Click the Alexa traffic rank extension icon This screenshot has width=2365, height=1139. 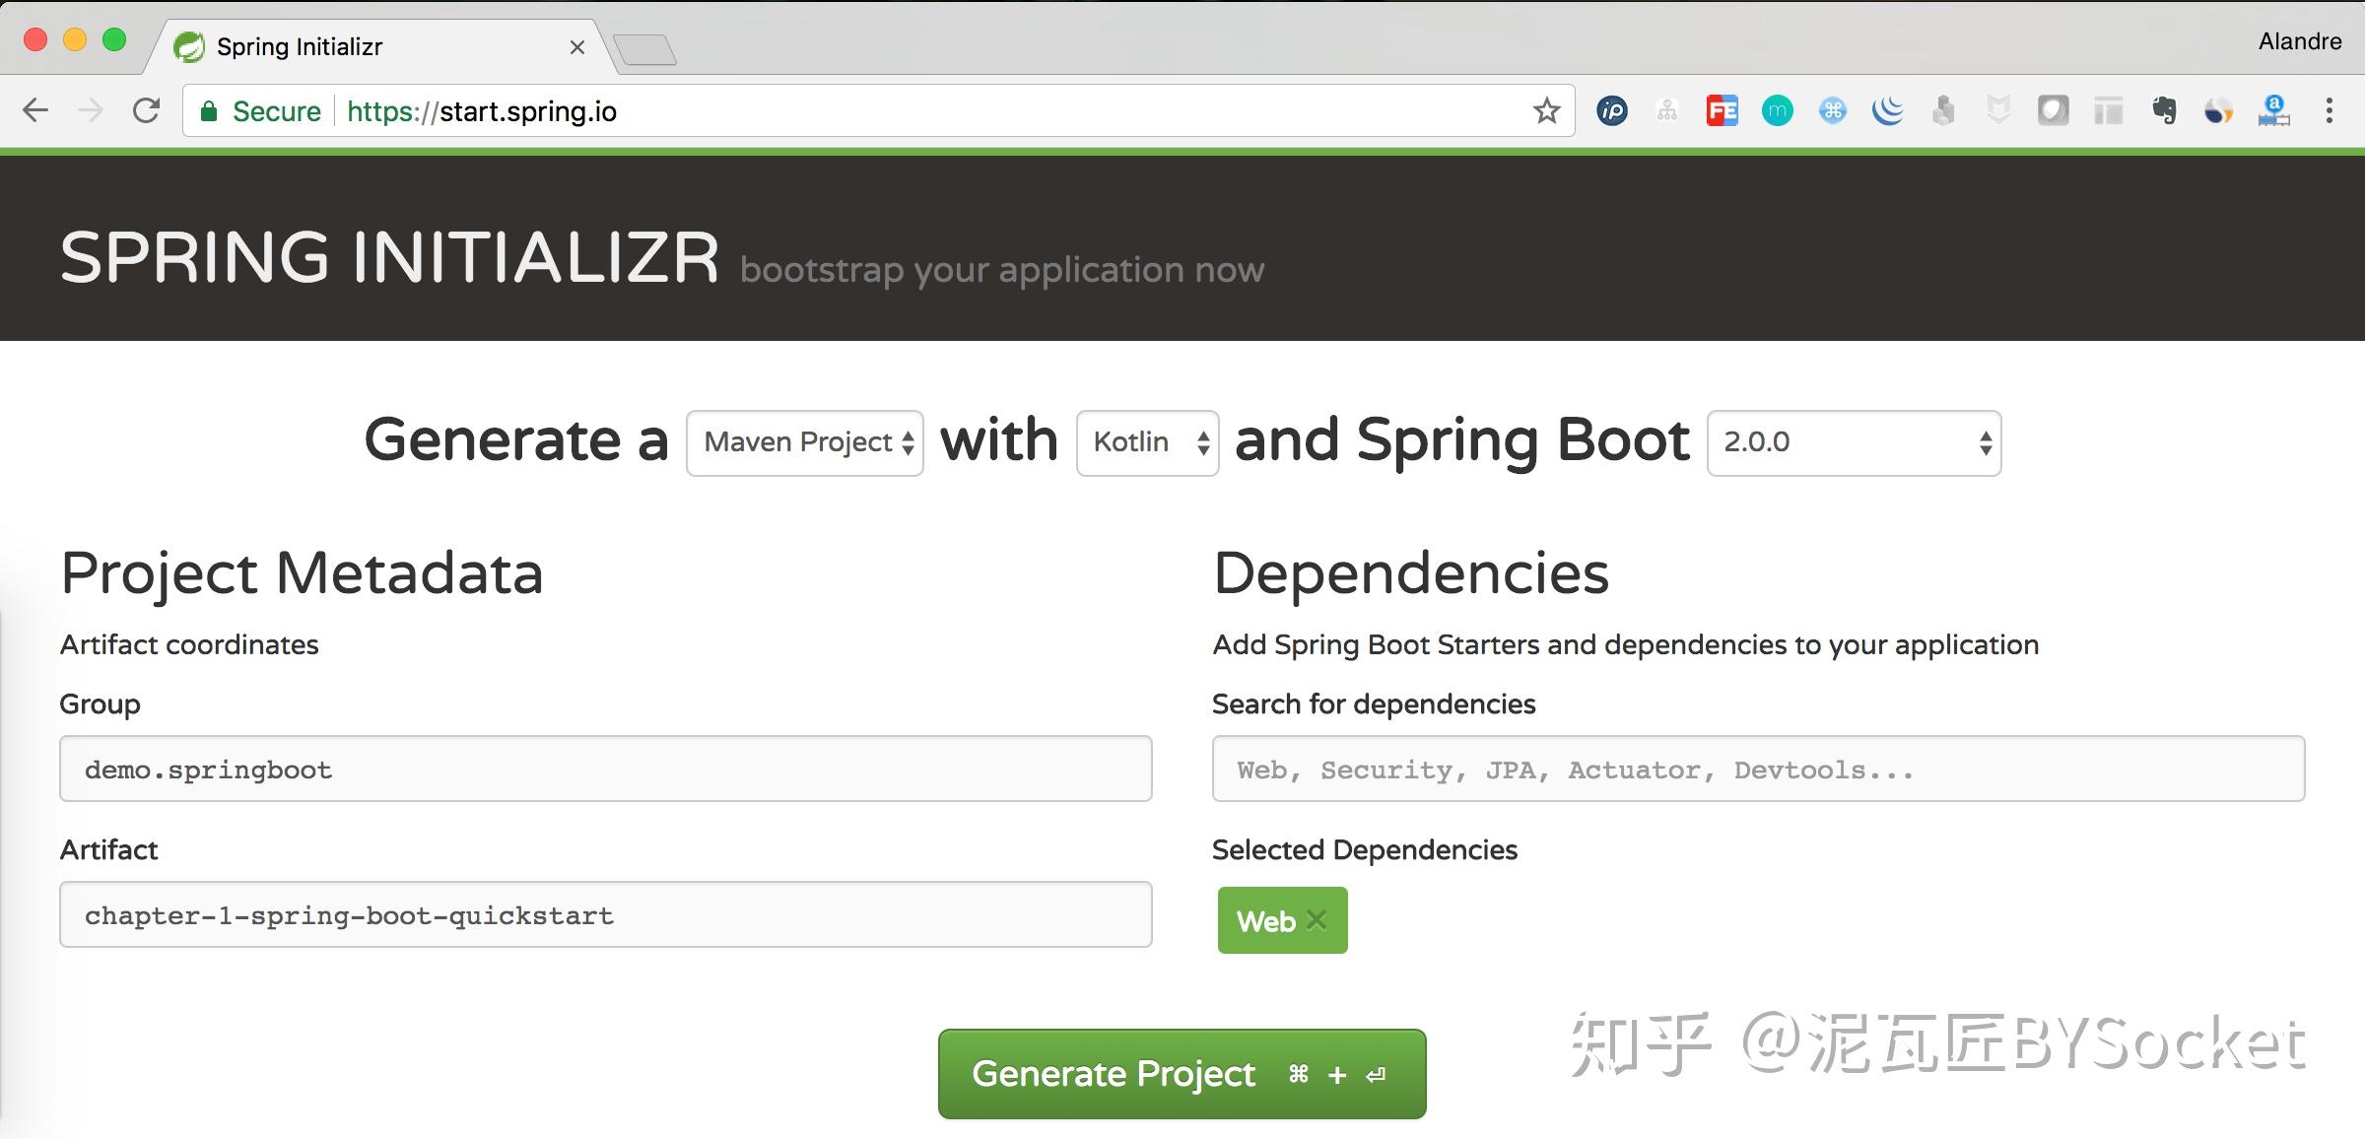(x=2274, y=110)
